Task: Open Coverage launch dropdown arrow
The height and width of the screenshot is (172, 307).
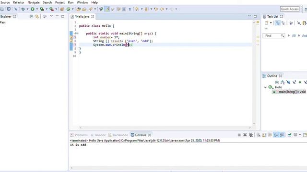Action: click(x=47, y=9)
